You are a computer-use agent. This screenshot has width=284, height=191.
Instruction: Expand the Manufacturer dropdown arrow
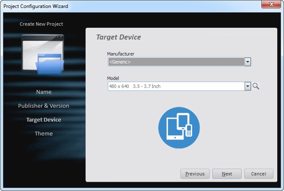(x=248, y=62)
